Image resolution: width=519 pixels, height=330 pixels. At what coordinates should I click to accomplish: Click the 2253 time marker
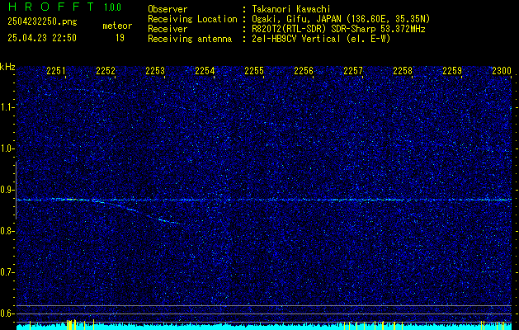pos(155,70)
